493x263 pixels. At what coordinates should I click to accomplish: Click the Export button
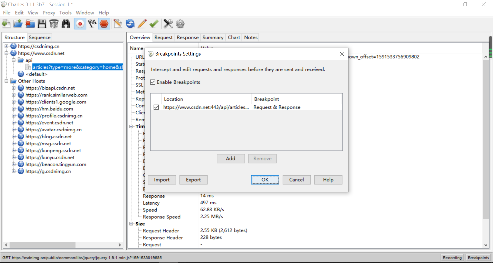point(193,180)
